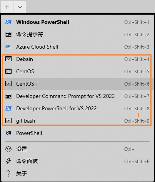
Task: Click the Ctrl+Shift+9 shortcut label
Action: pos(137,121)
